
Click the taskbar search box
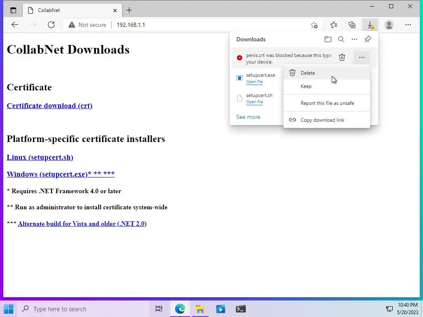click(83, 309)
